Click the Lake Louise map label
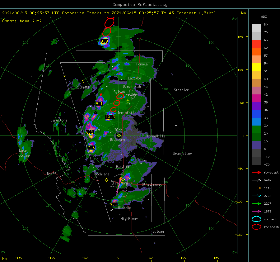 [x=24, y=153]
